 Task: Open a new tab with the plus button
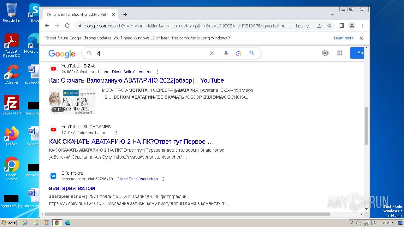(125, 15)
